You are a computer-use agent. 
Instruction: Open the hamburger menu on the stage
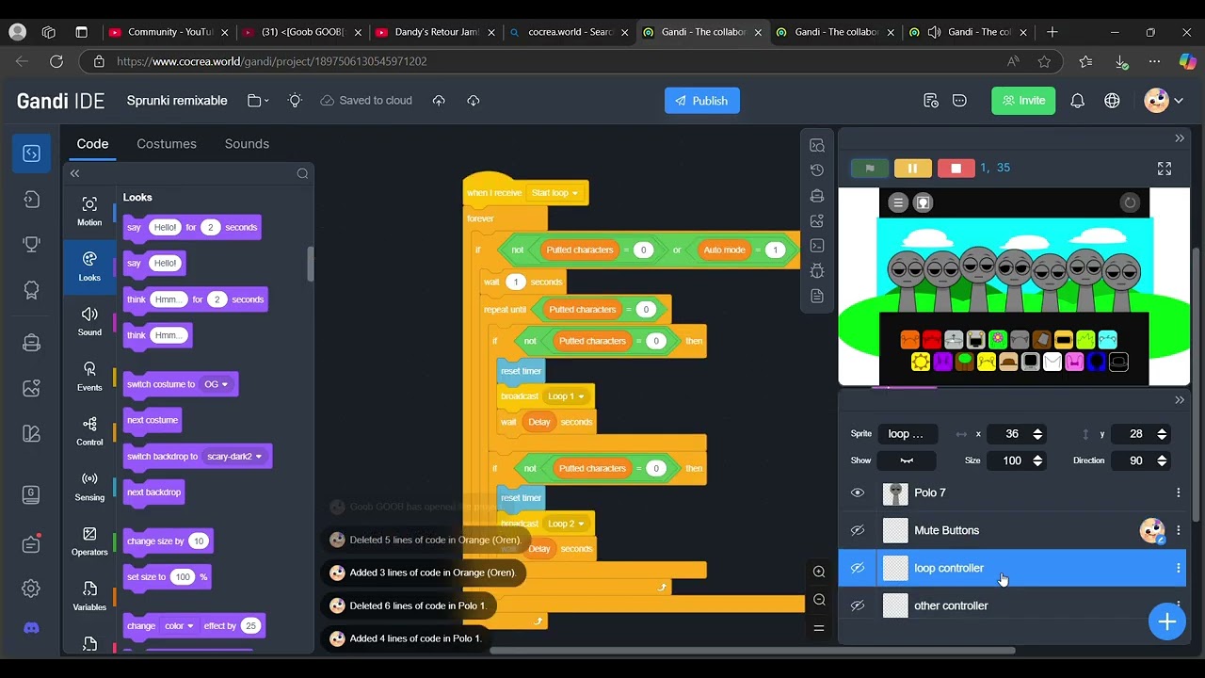coord(898,202)
